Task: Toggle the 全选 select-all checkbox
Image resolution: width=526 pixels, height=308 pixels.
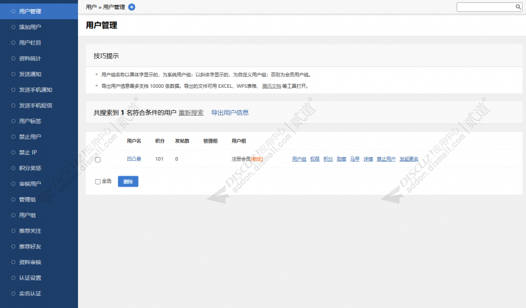Action: [x=98, y=181]
